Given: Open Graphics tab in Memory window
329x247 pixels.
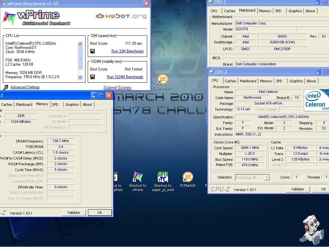Looking at the screenshot, I should [72, 105].
